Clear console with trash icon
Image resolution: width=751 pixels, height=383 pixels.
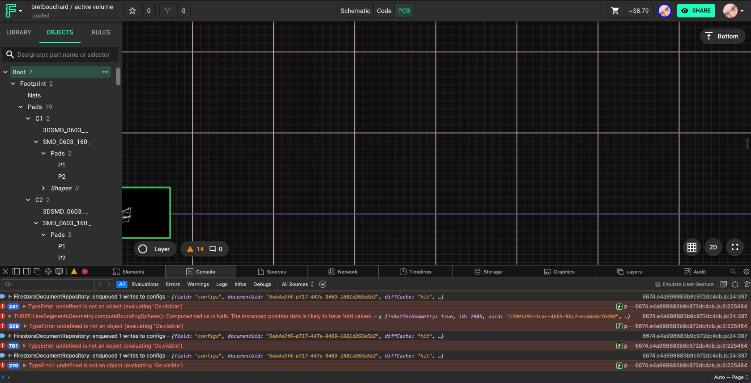click(x=747, y=284)
